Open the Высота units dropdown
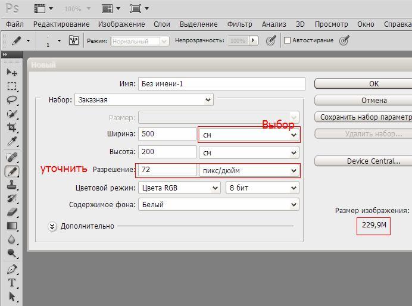Viewport: 412px width, 306px height. pyautogui.click(x=249, y=152)
